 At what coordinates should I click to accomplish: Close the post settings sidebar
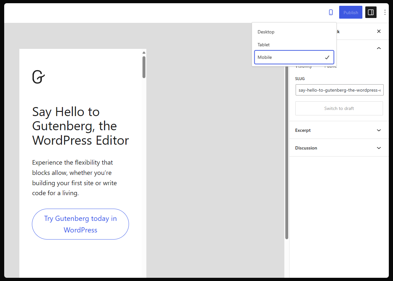coord(378,31)
